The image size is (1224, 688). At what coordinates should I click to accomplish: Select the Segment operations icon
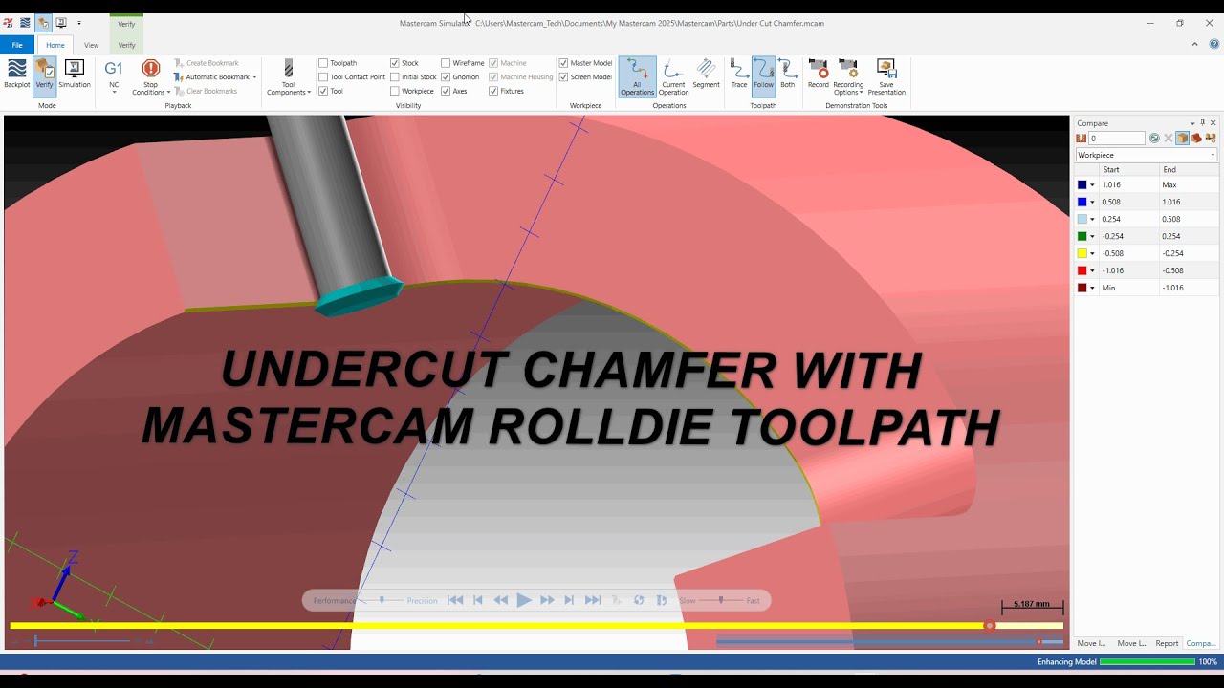coord(706,75)
